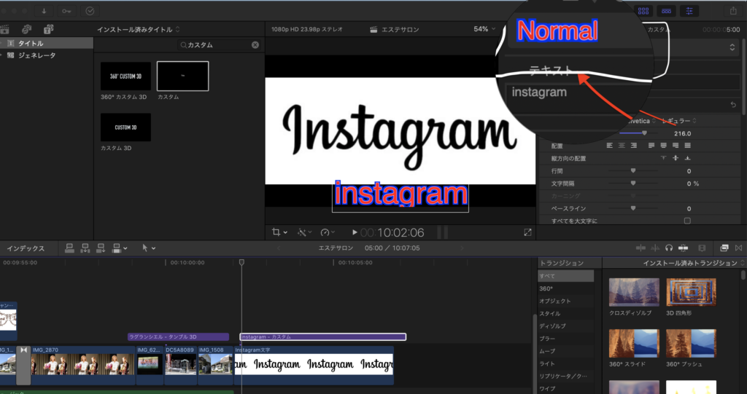Show the transitions browser icon
The width and height of the screenshot is (747, 394).
(x=738, y=248)
